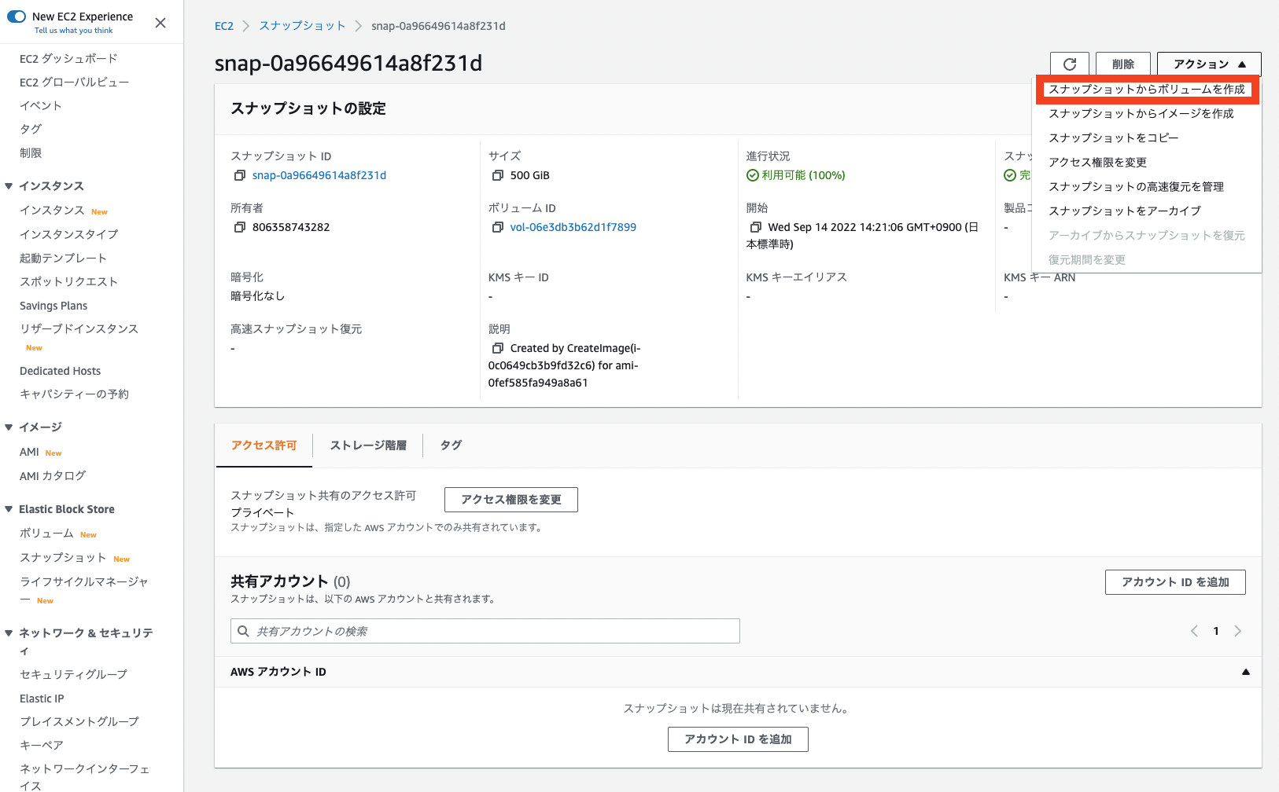The height and width of the screenshot is (792, 1279).
Task: Copy the description text
Action: (x=498, y=348)
